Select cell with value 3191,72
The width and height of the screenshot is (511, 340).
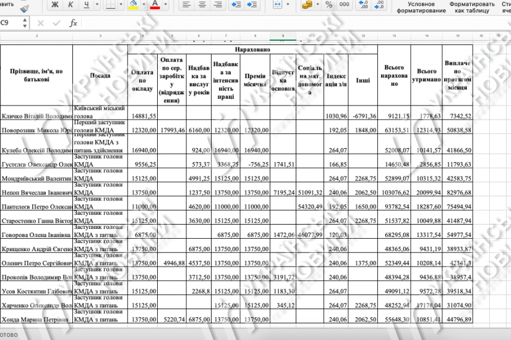tap(283, 274)
